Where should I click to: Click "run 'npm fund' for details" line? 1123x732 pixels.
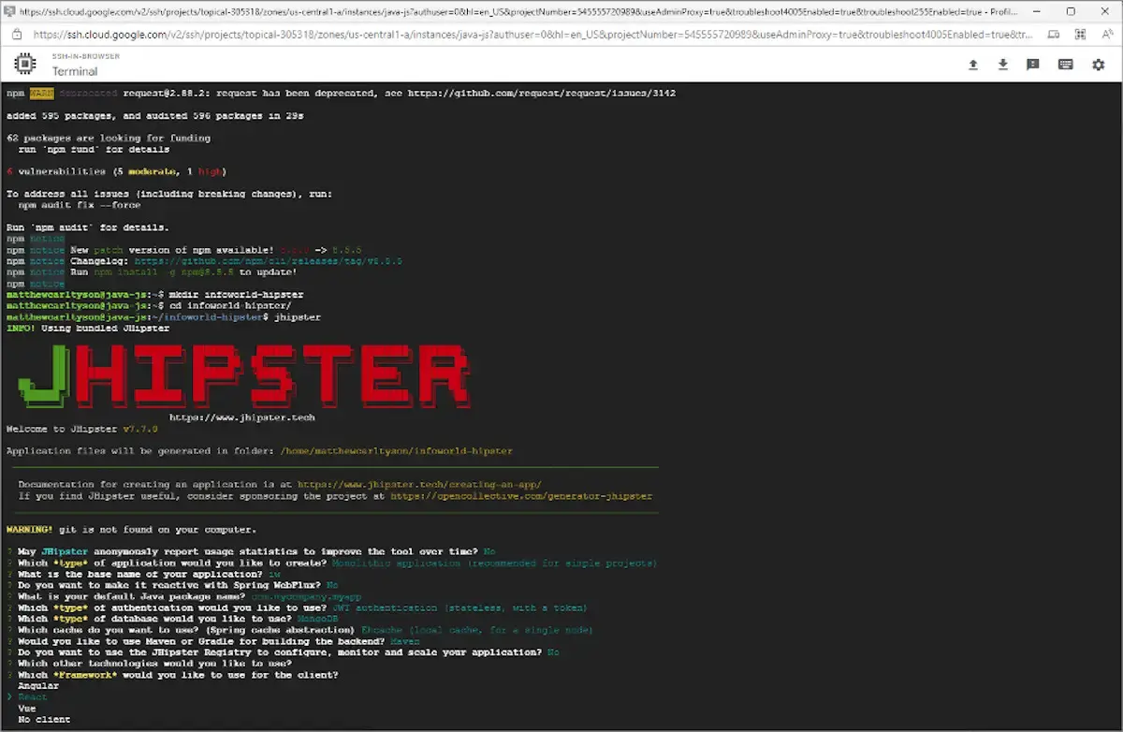pyautogui.click(x=94, y=150)
